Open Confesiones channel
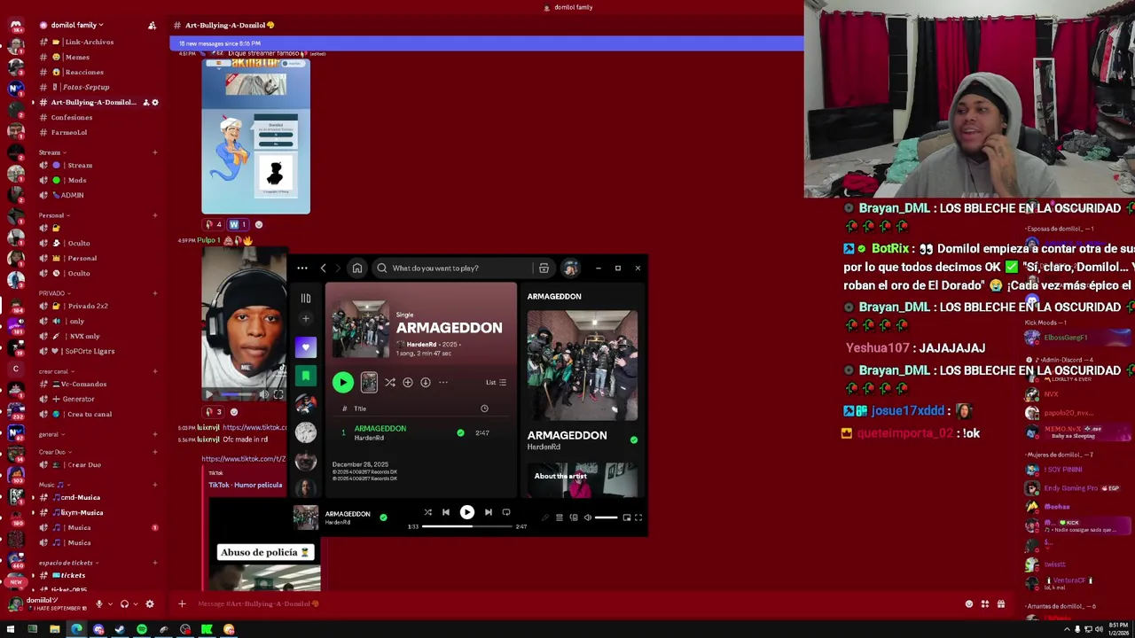Screen dimensions: 1135x638 (71, 117)
